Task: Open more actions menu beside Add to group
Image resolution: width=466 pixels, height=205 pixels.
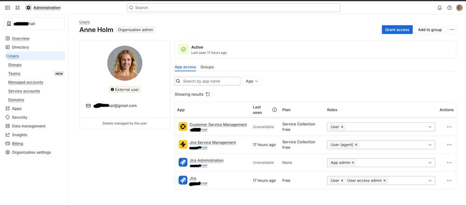Action: point(452,30)
